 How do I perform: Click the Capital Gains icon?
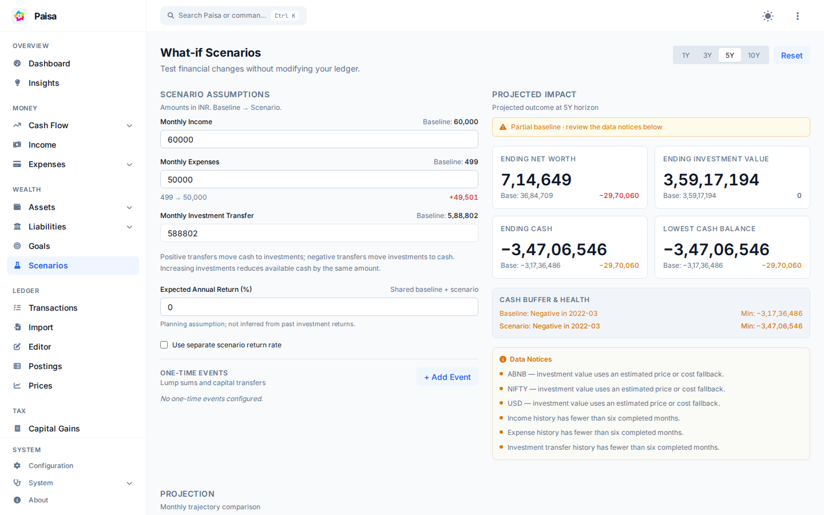17,429
